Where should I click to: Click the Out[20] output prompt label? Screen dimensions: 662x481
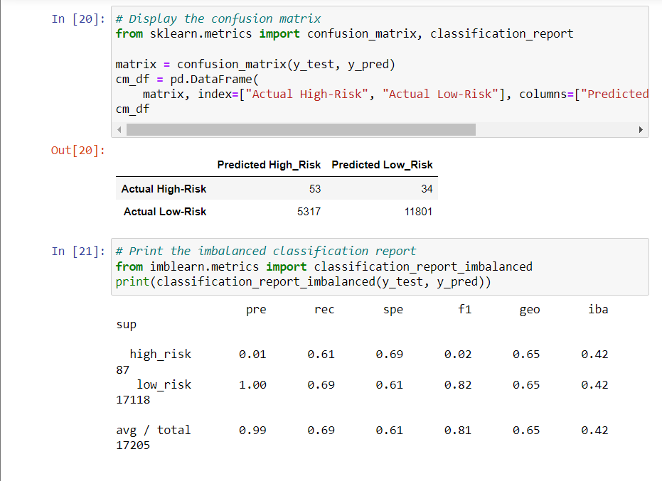[78, 150]
